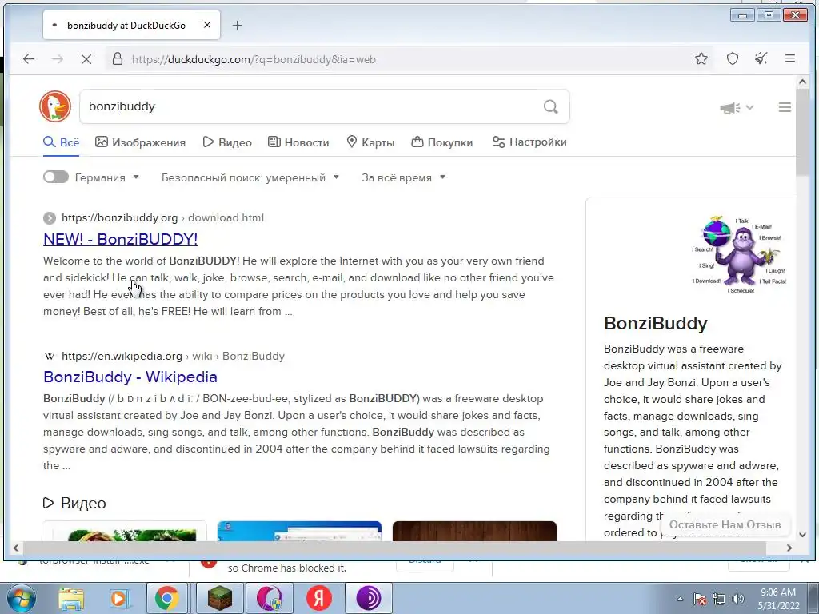The width and height of the screenshot is (819, 614).
Task: Stop loading the page with X button
Action: 86,59
